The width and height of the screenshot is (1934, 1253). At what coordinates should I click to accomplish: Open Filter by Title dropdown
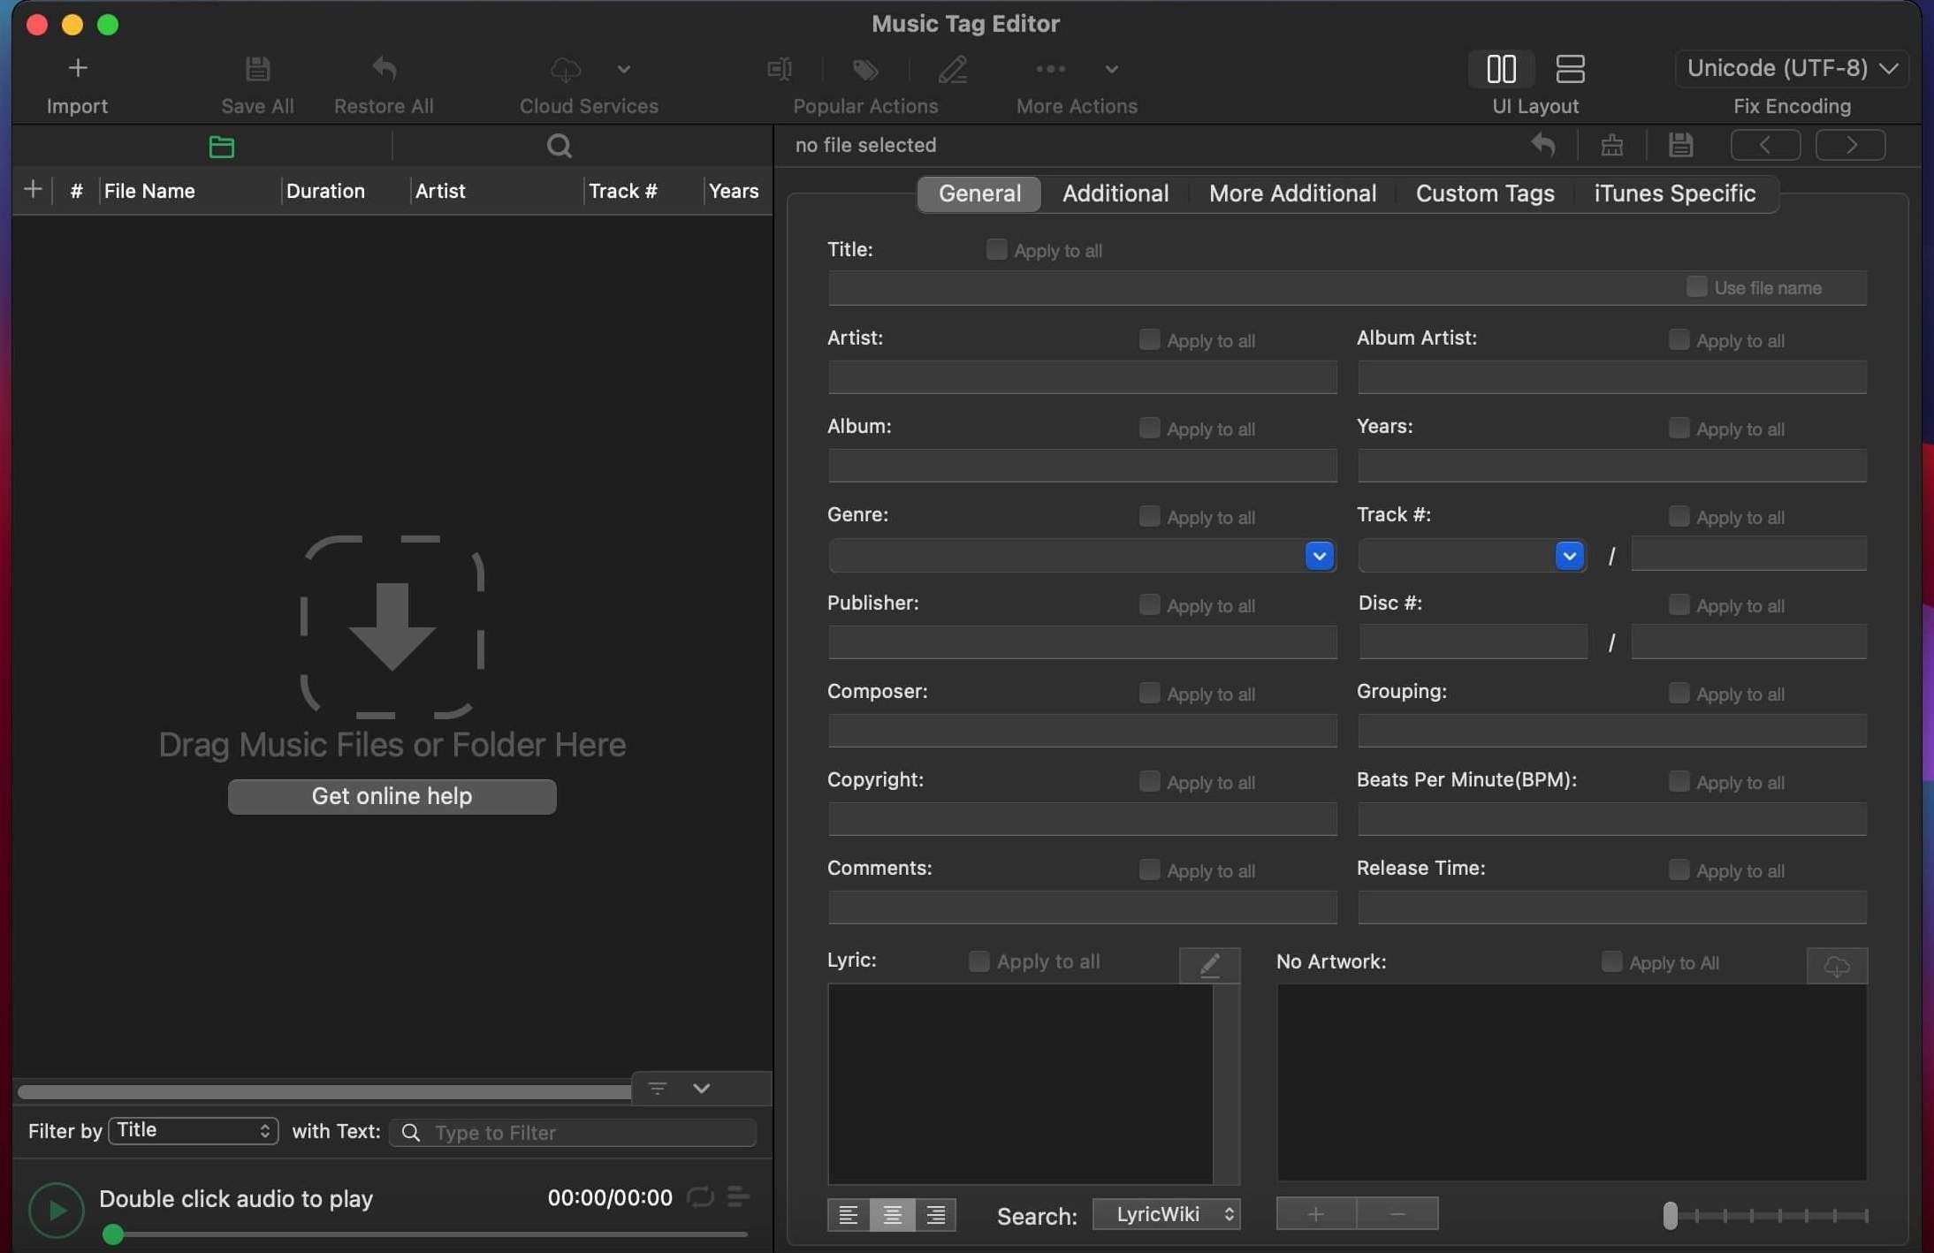(x=194, y=1130)
